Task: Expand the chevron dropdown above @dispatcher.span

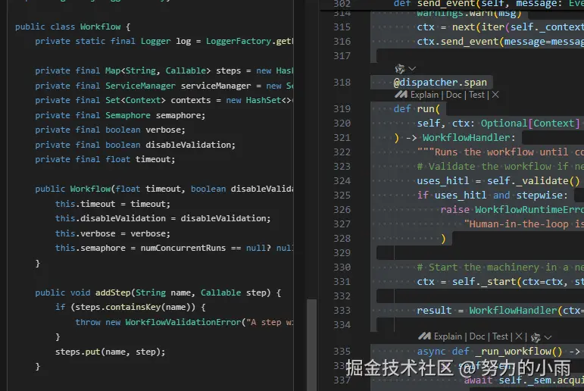Action: coord(412,69)
